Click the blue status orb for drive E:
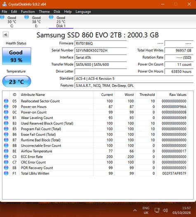The height and width of the screenshot is (217, 196). coord(26,17)
